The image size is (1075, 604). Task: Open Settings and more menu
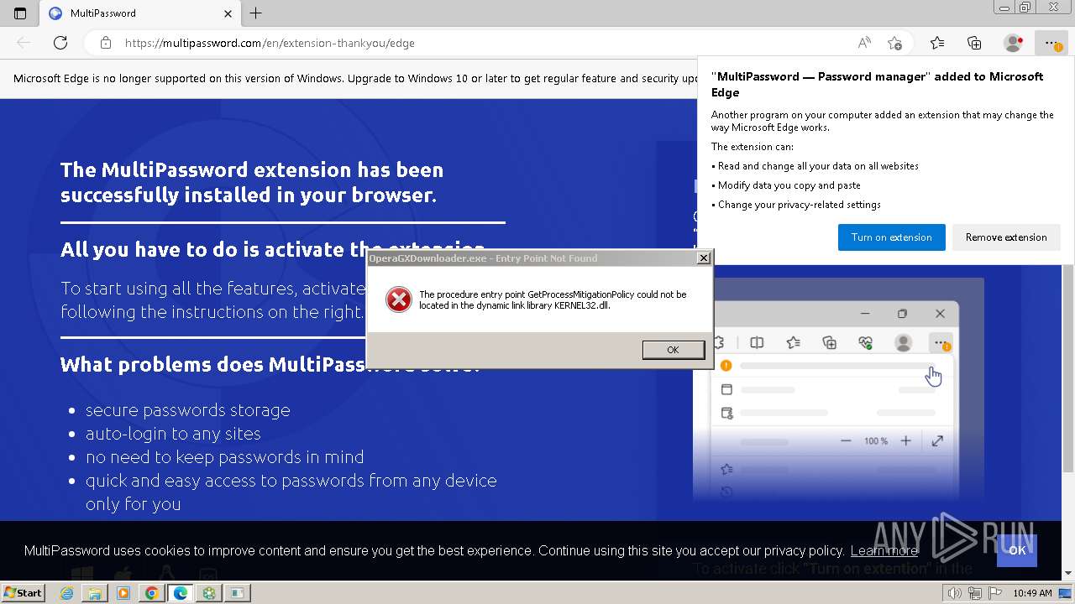tap(1051, 43)
